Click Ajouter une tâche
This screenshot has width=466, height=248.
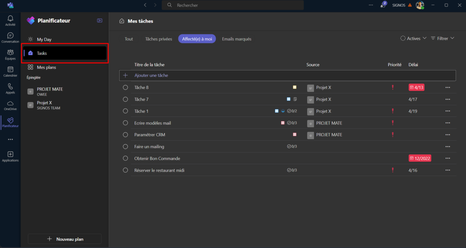click(x=151, y=75)
